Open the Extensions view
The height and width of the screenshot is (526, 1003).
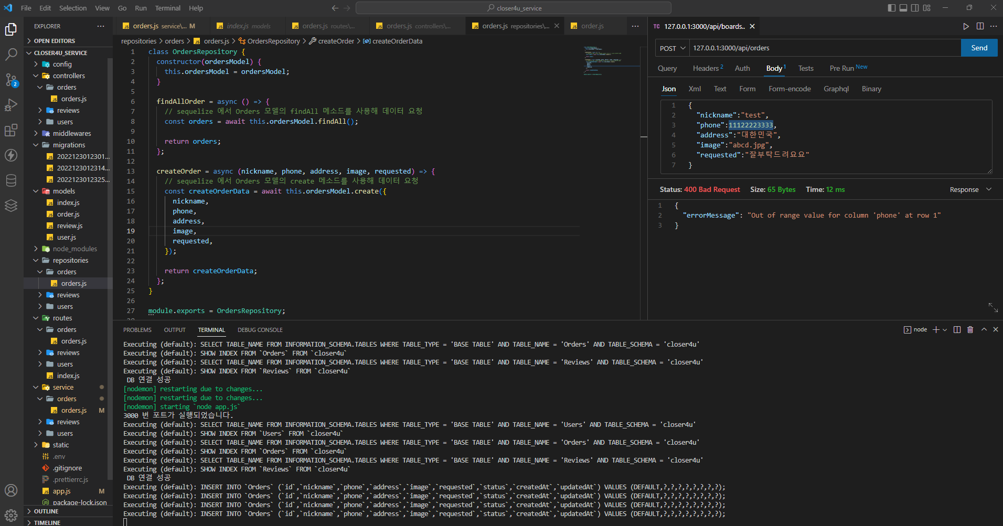11,130
